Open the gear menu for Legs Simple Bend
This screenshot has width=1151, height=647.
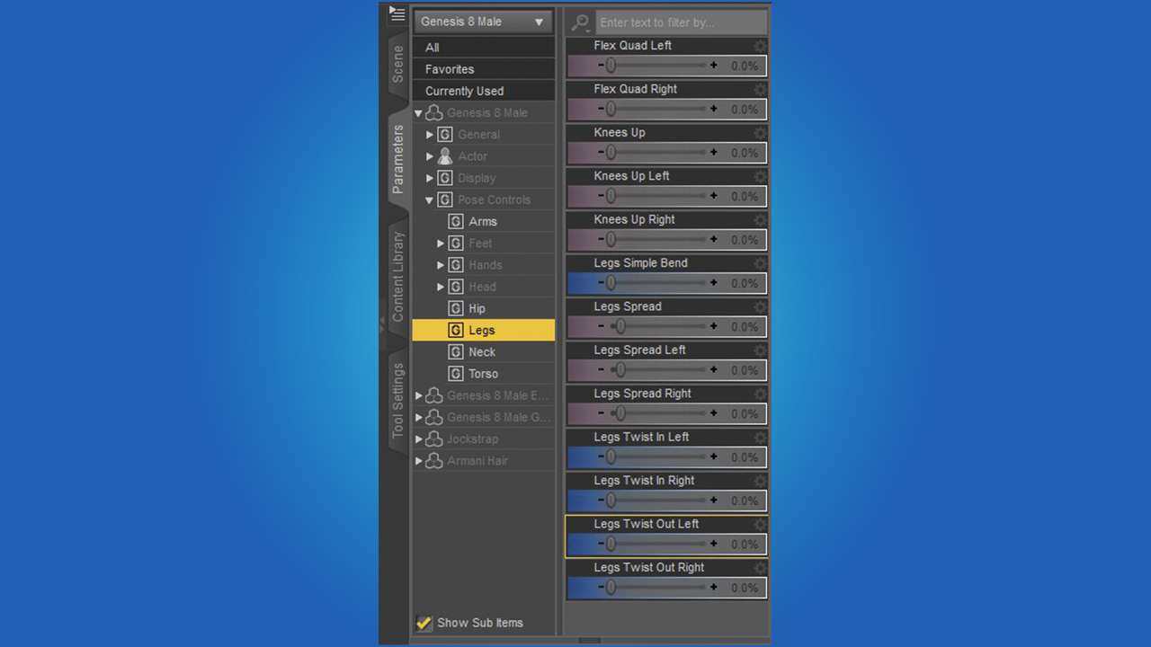(761, 263)
